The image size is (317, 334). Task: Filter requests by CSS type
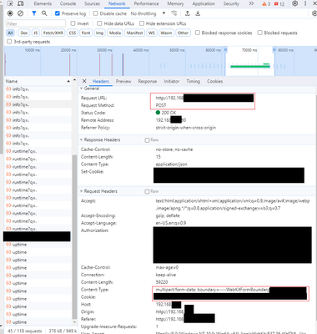(x=73, y=33)
